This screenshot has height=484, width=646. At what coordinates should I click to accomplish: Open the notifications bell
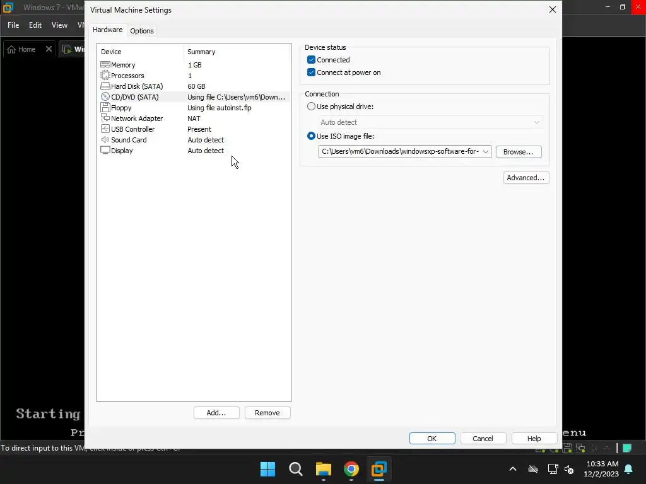tap(629, 469)
